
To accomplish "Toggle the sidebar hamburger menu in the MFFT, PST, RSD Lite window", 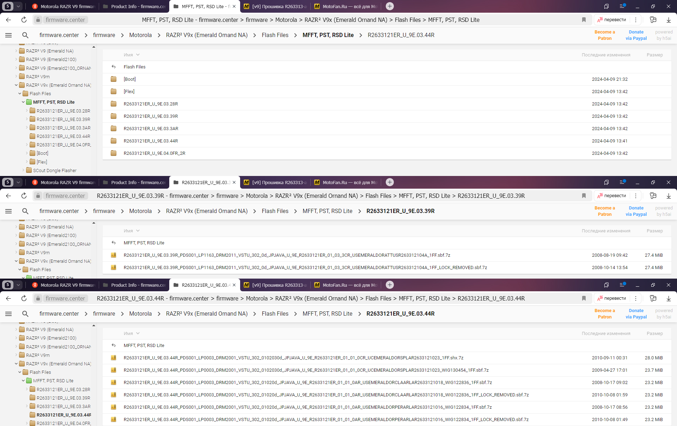I will point(8,35).
